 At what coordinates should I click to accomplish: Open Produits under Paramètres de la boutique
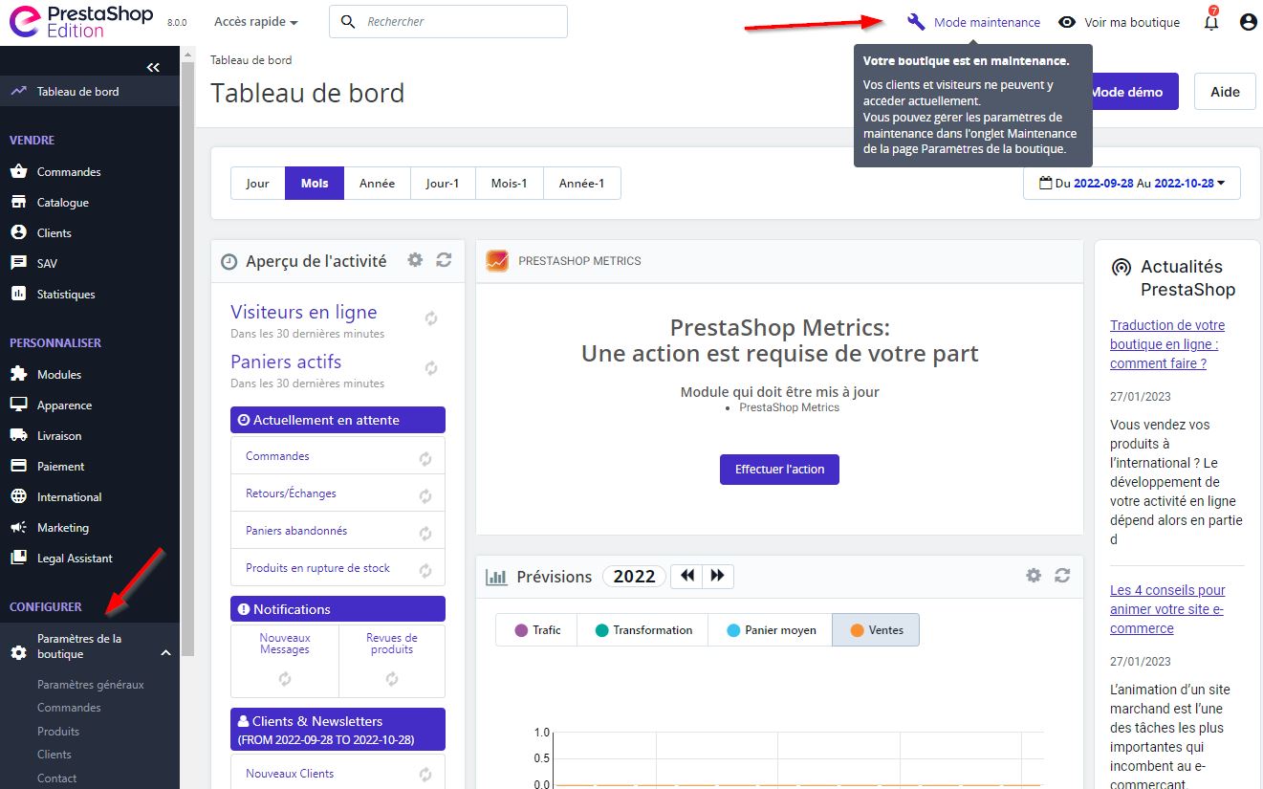coord(58,732)
